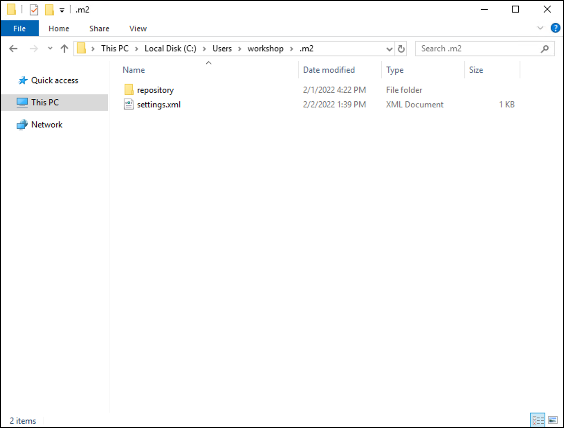Open the Share ribbon tab
Image resolution: width=564 pixels, height=428 pixels.
(x=99, y=28)
